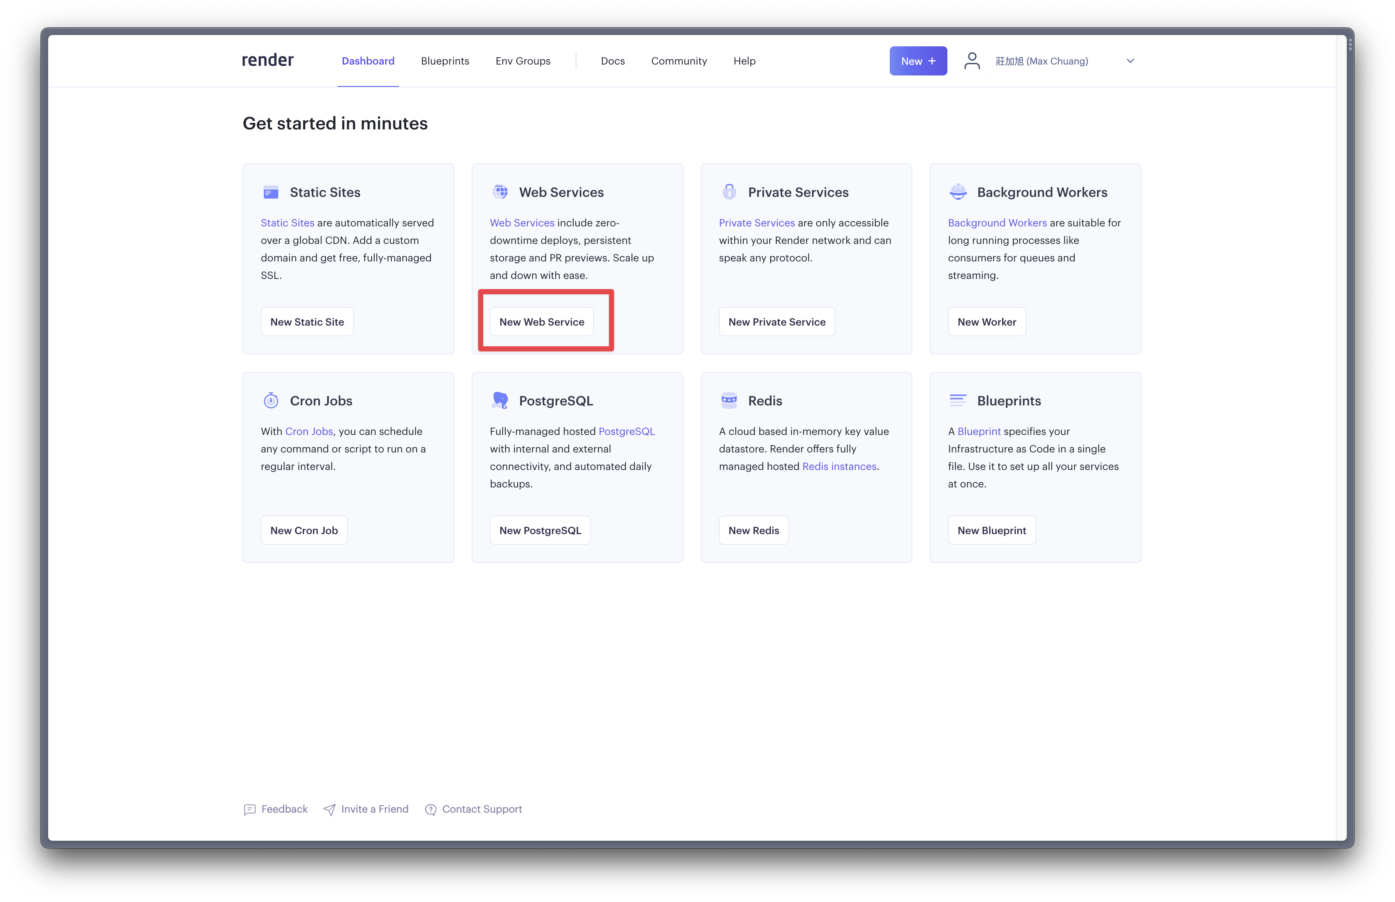1395x902 pixels.
Task: Click the Web Services globe icon
Action: [500, 192]
